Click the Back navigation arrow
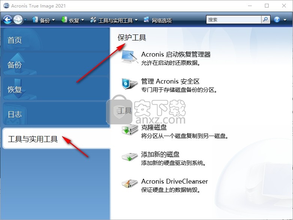293x220 pixels. click(x=7, y=19)
